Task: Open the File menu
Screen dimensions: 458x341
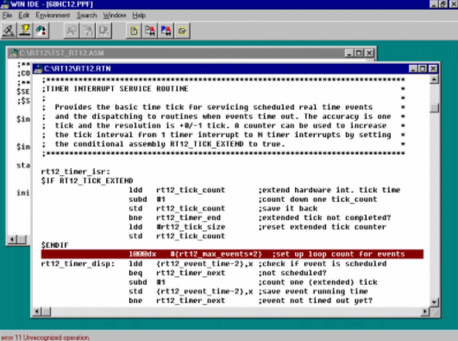Action: pyautogui.click(x=7, y=15)
